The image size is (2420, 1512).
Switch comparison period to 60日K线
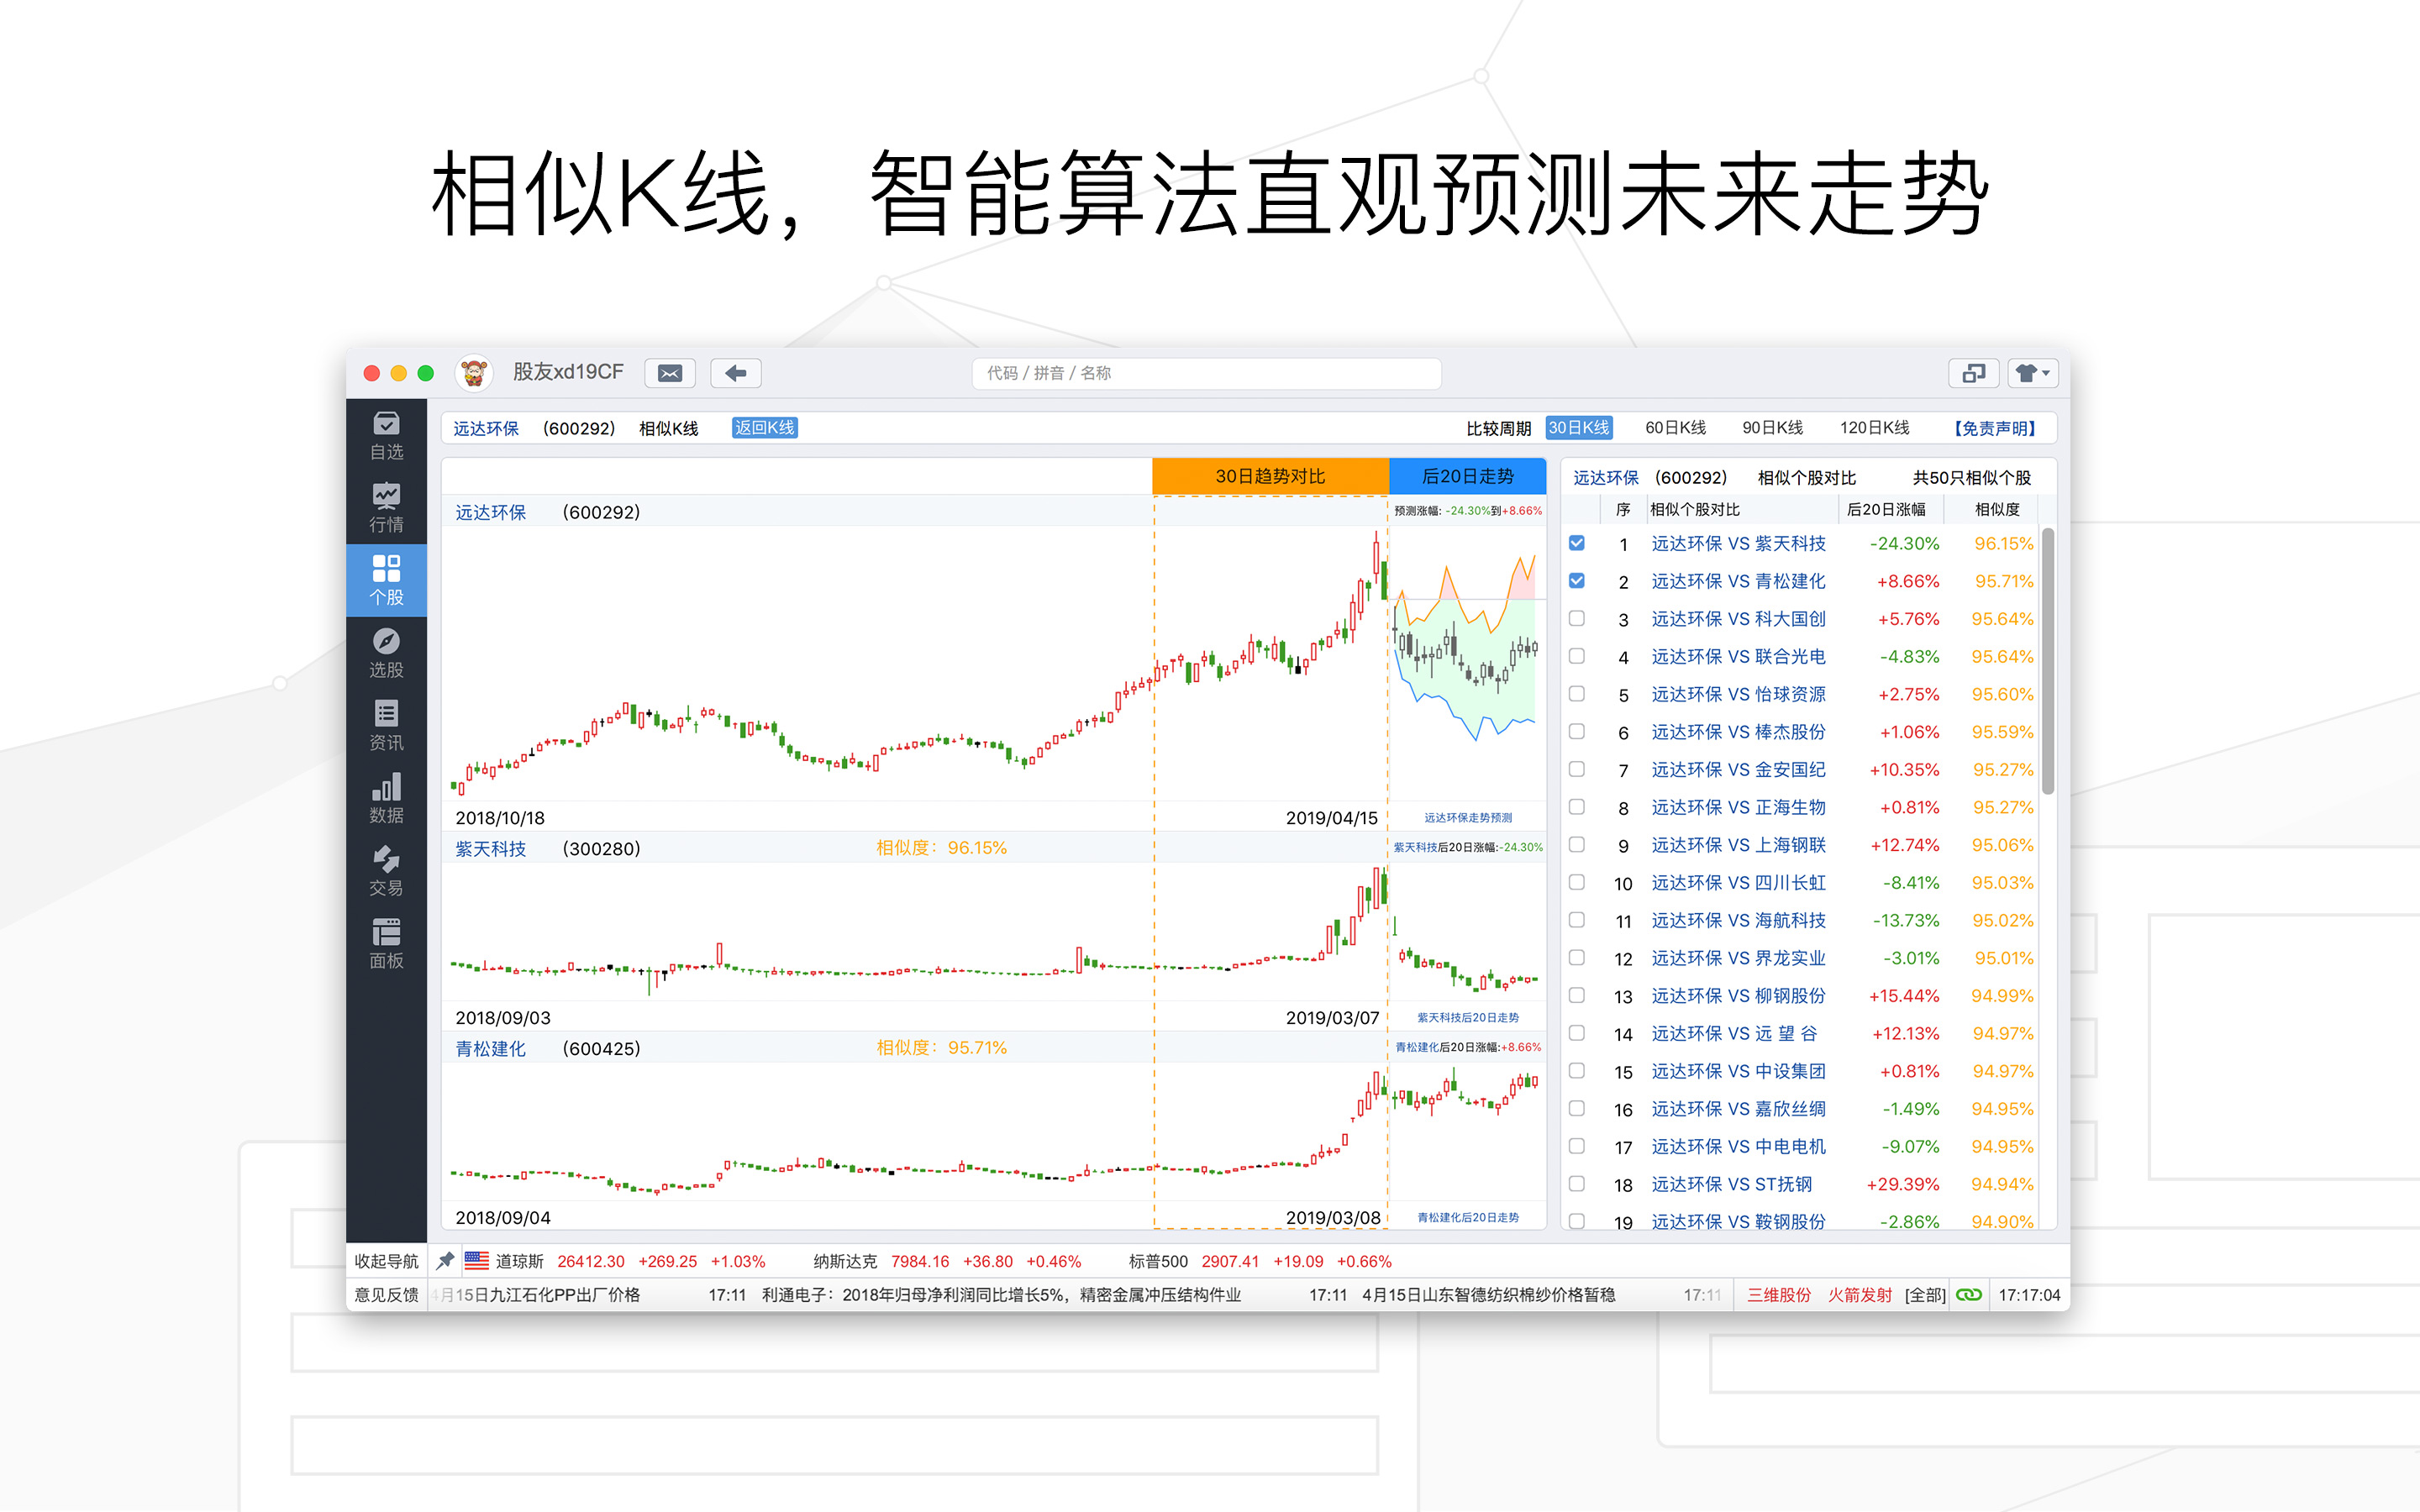(1675, 428)
